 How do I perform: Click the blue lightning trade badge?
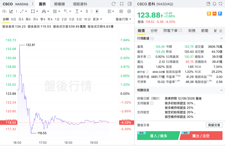[x=220, y=14]
